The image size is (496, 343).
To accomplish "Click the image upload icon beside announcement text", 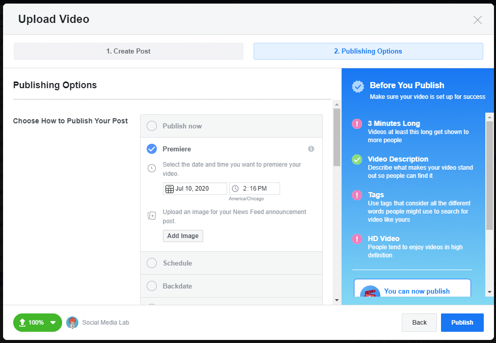I will tap(152, 216).
